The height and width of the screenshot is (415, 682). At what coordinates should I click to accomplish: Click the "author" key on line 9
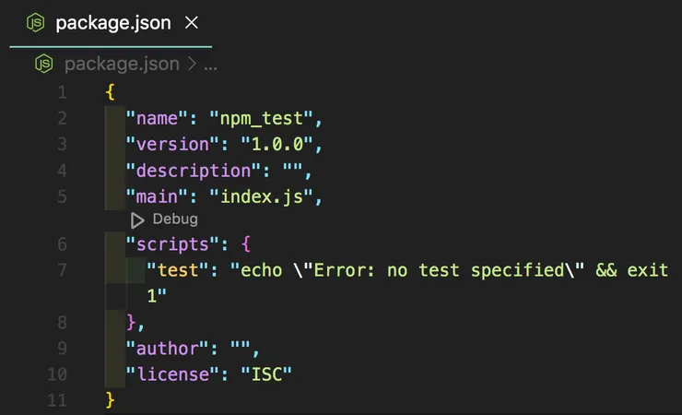point(163,348)
